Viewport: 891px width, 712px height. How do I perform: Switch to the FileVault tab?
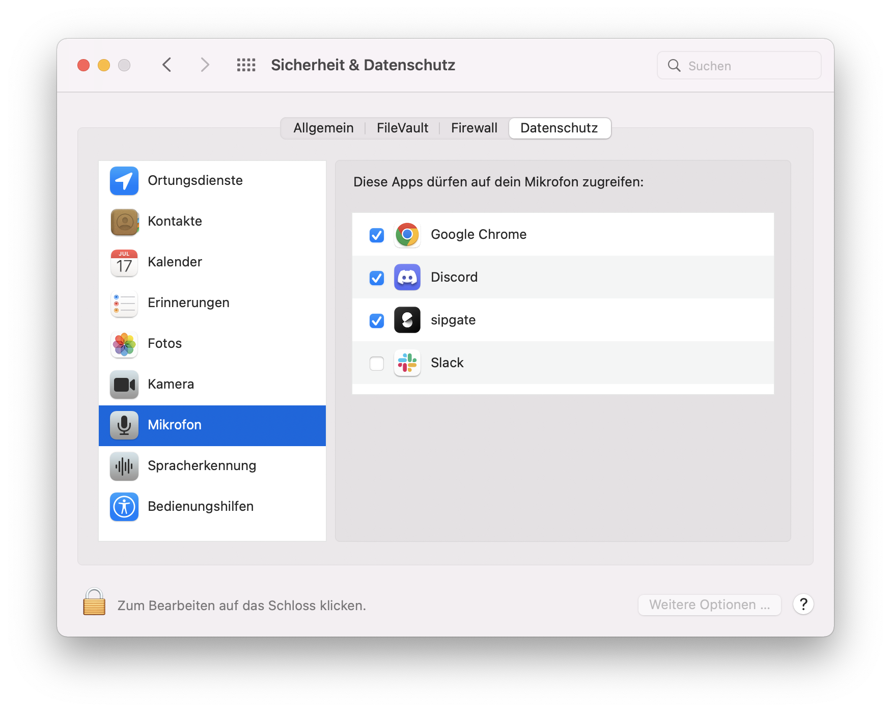click(402, 128)
